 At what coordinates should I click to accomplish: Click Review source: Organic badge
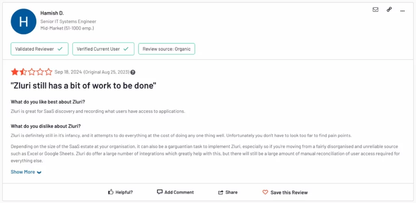(167, 49)
